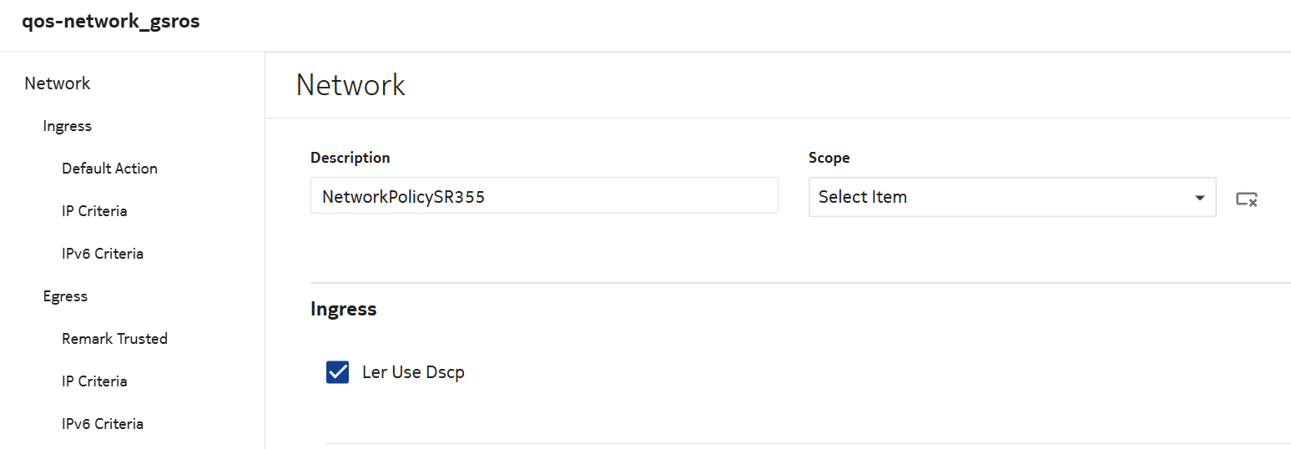The image size is (1291, 449).
Task: Click the qos-network_gsros page title
Action: pyautogui.click(x=111, y=22)
